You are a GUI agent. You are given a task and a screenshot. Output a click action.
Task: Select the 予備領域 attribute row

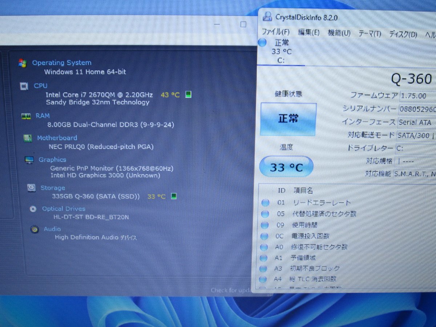pos(347,258)
